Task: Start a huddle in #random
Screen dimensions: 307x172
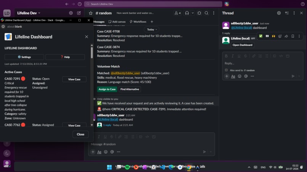Action: 187,13
